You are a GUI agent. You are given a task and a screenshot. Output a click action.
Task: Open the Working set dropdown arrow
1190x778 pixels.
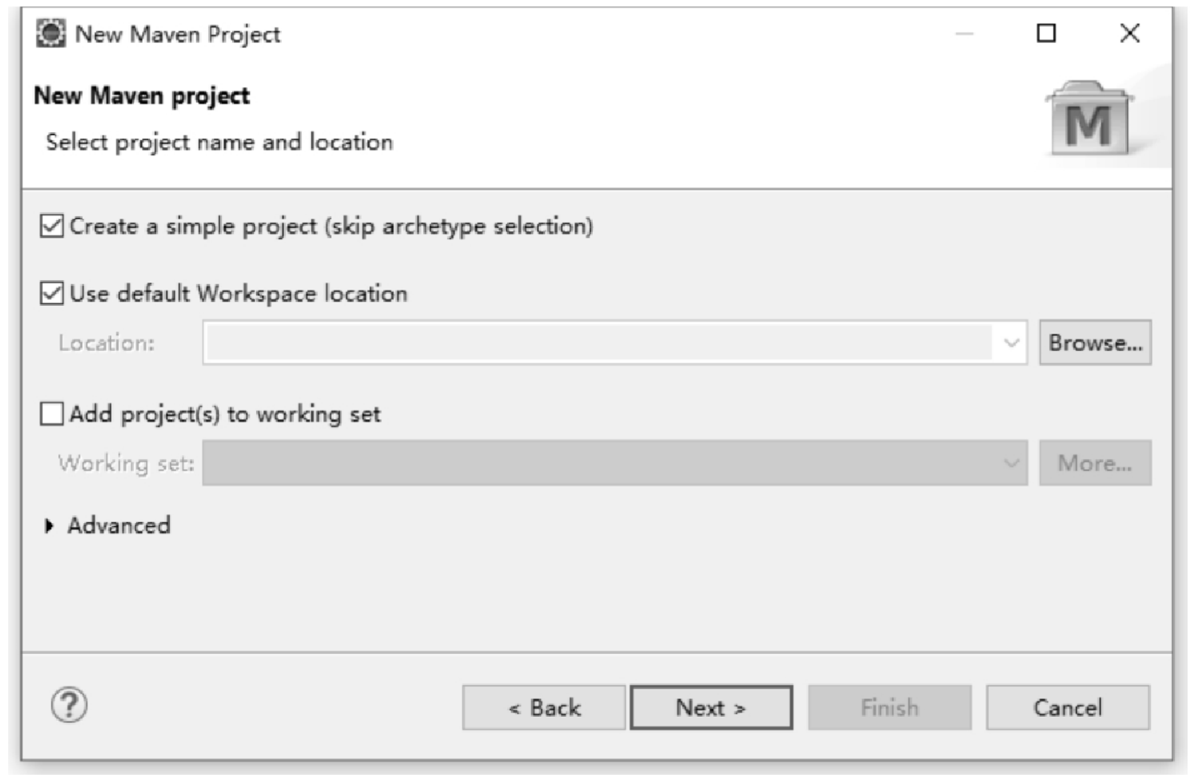coord(1011,463)
